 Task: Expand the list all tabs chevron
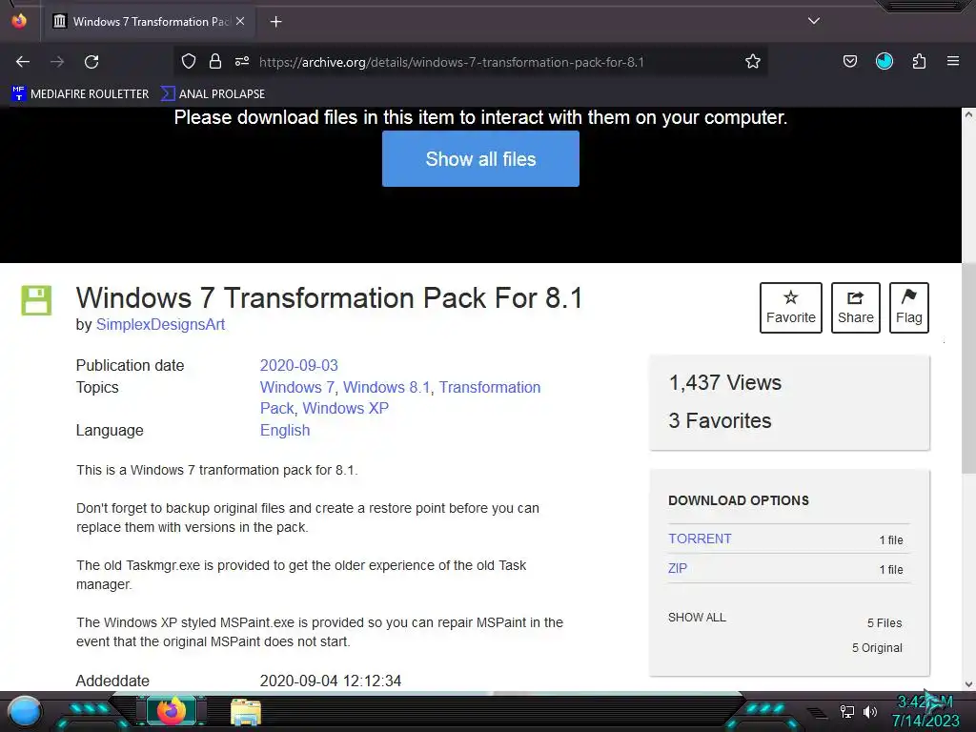814,21
